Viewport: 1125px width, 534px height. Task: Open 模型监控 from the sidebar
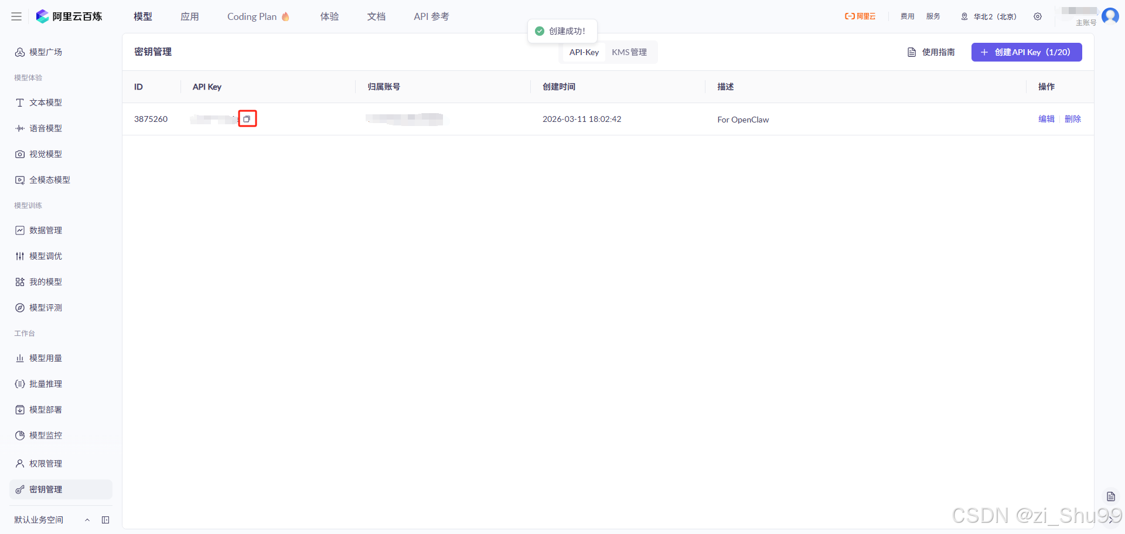point(46,435)
